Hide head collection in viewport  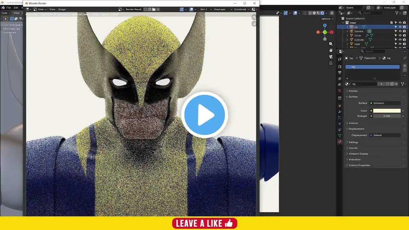[400, 23]
